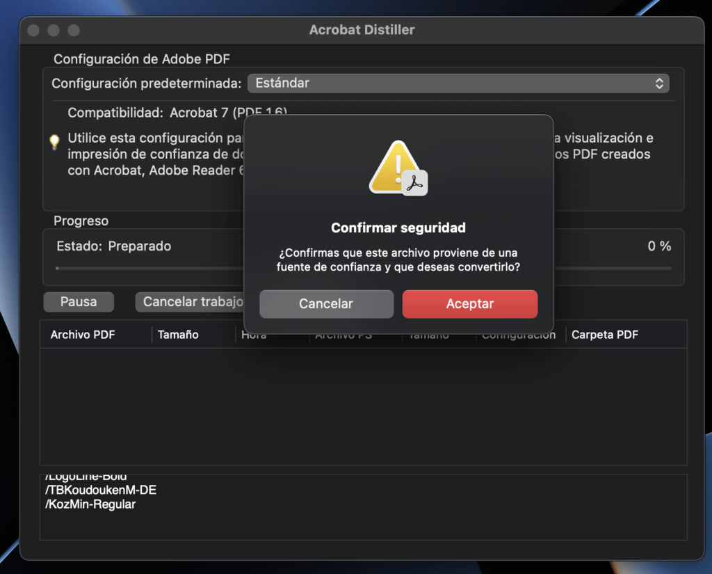Select the /TBKoudoukenM-DE log line
Viewport: 712px width, 574px height.
click(101, 490)
